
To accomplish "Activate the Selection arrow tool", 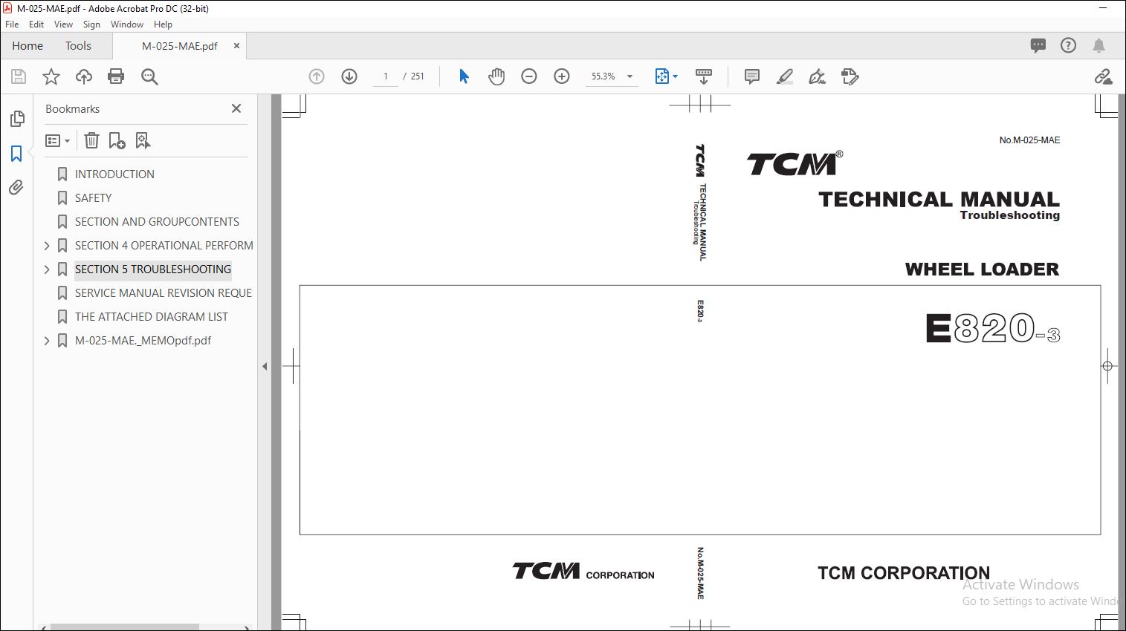I will [464, 76].
